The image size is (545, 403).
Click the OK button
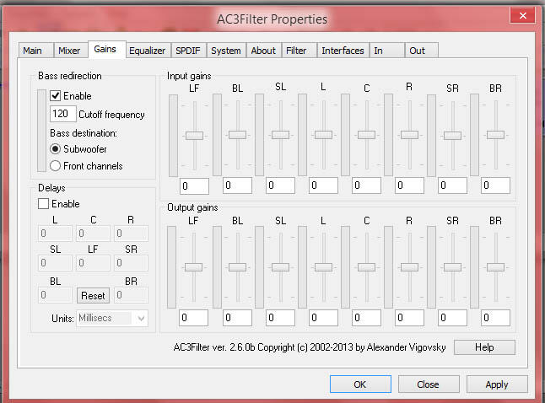tap(360, 384)
